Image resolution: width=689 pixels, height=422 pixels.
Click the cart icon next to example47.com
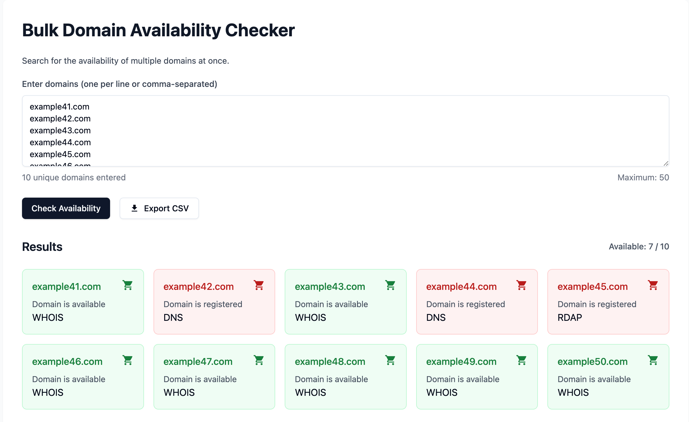point(259,360)
